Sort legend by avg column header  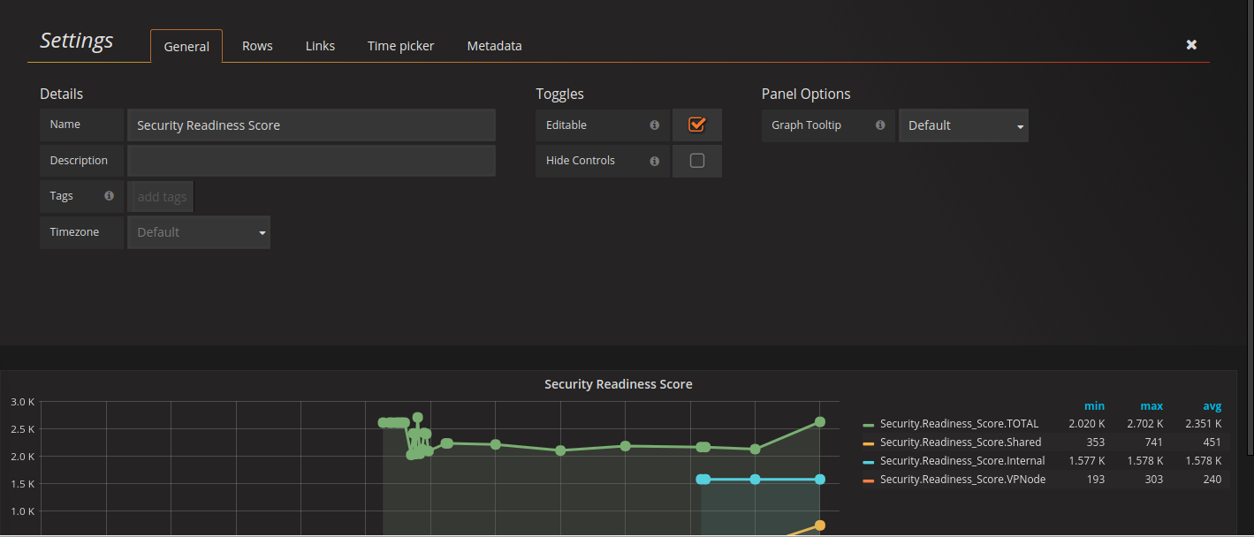pyautogui.click(x=1212, y=406)
